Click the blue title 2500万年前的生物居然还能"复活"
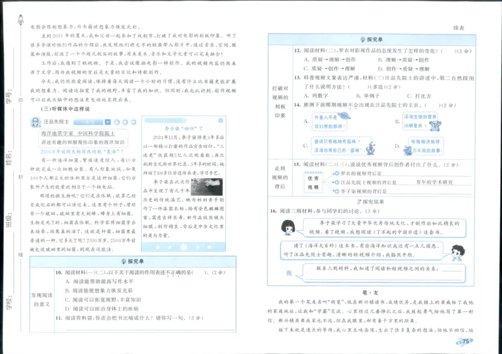Image resolution: width=502 pixels, height=354 pixels. [82, 152]
